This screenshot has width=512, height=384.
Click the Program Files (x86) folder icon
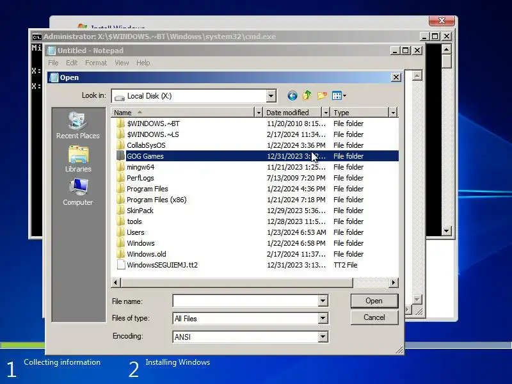point(121,200)
